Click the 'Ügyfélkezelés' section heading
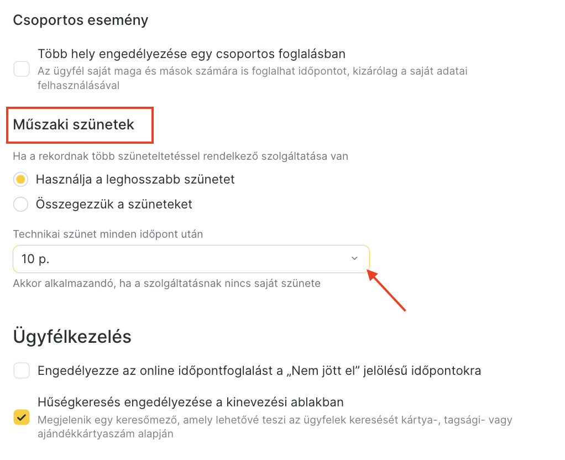Screen dimensions: 565x460 (x=72, y=337)
